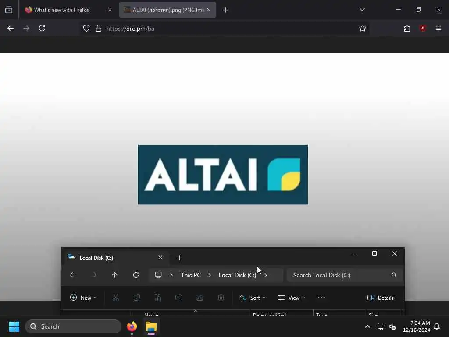Open clock showing 7:34 AM
Image resolution: width=449 pixels, height=337 pixels.
point(417,326)
